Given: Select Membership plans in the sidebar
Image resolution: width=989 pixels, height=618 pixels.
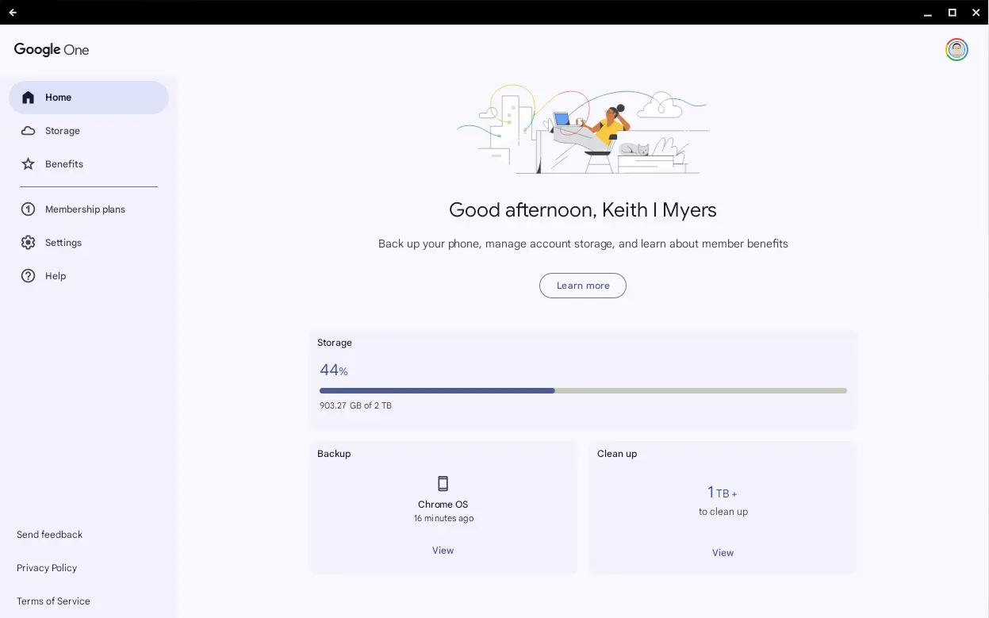Looking at the screenshot, I should [x=85, y=209].
